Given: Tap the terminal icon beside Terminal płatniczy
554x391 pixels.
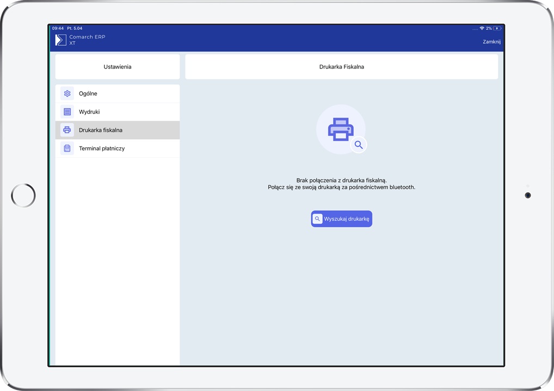Looking at the screenshot, I should [67, 148].
